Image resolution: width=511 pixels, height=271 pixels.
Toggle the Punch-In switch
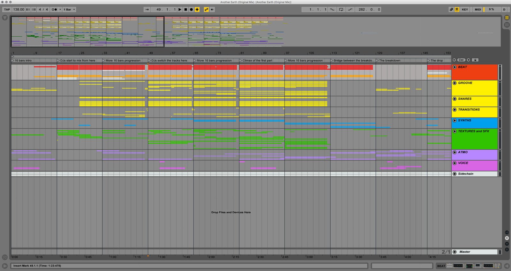point(332,10)
